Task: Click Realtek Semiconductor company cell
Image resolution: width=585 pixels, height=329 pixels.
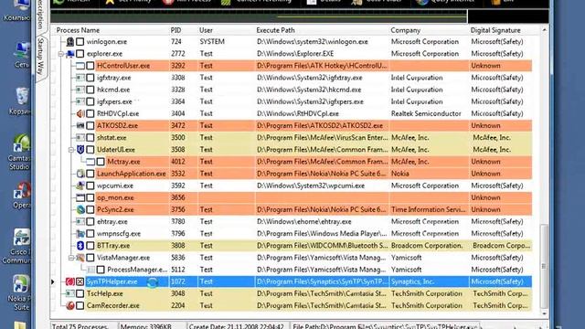Action: tap(426, 113)
